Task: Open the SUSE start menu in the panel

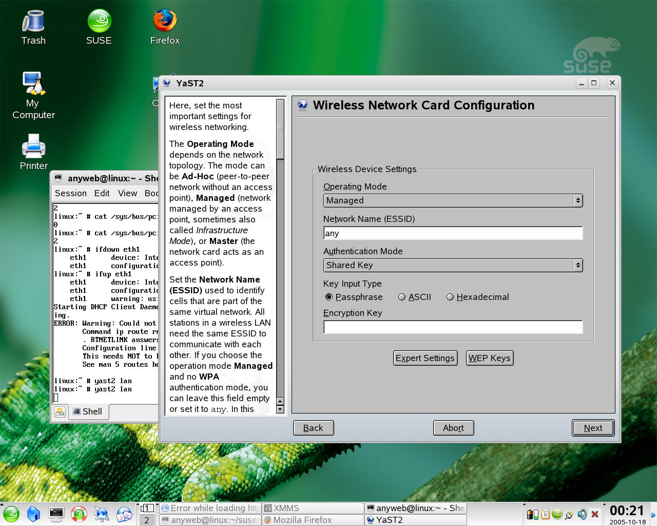Action: click(x=11, y=514)
